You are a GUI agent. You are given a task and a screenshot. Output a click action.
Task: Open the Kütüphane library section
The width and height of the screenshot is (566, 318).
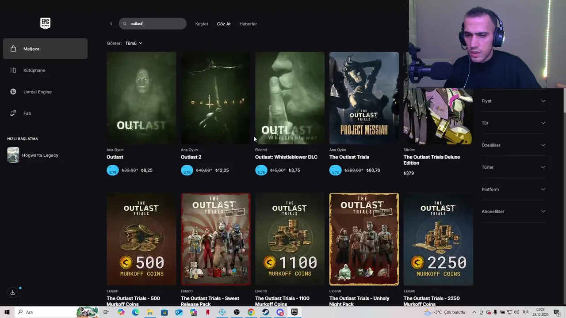(45, 70)
